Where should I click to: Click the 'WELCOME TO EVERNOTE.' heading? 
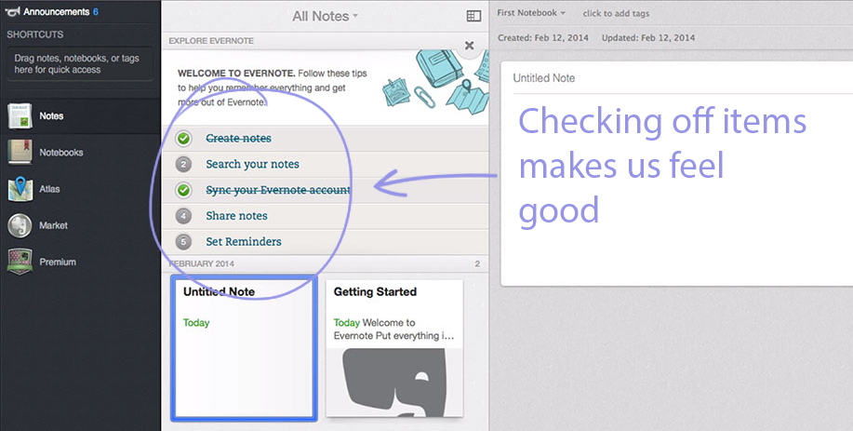pyautogui.click(x=236, y=73)
